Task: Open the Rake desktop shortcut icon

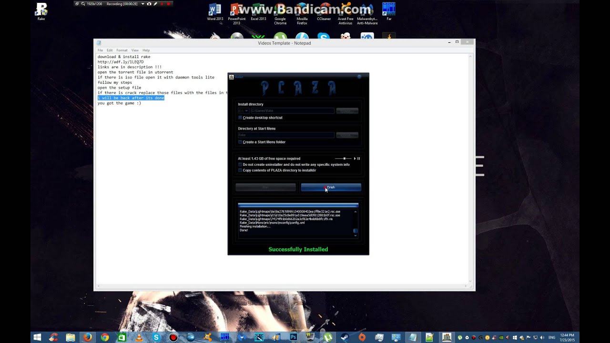Action: [41, 11]
